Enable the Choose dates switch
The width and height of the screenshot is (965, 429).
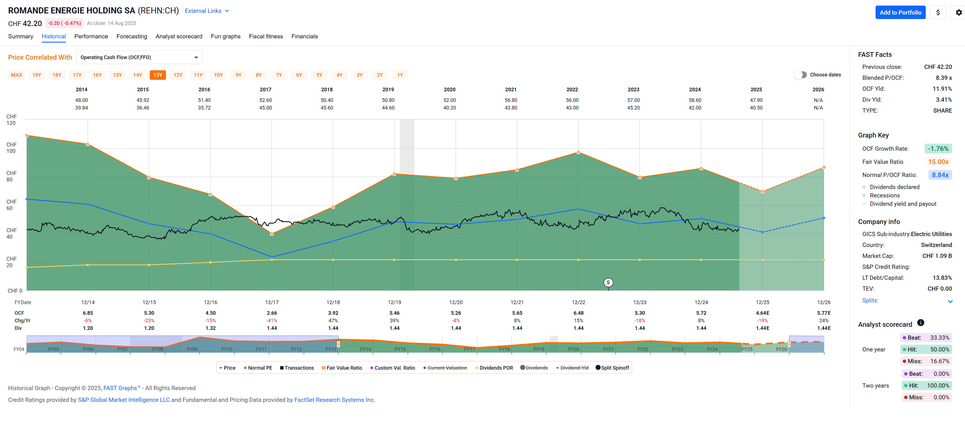click(x=800, y=75)
